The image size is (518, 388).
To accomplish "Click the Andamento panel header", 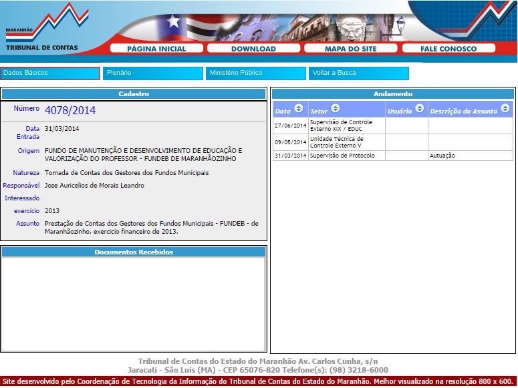I will click(x=393, y=93).
